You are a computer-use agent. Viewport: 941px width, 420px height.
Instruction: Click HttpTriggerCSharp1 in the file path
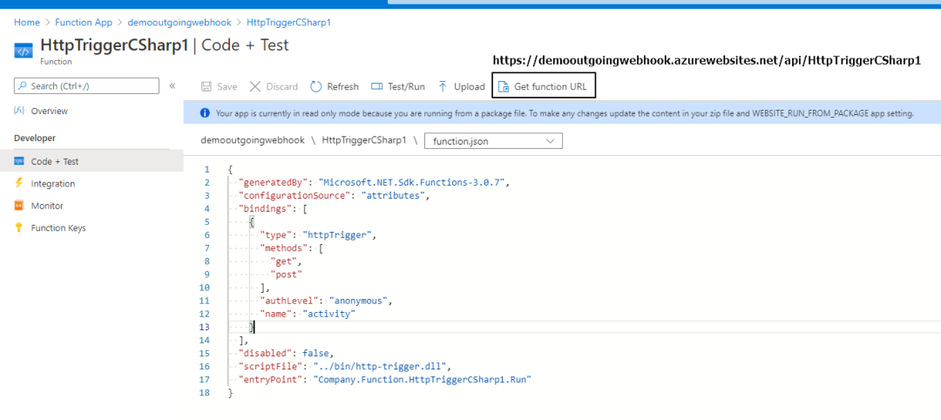click(365, 139)
